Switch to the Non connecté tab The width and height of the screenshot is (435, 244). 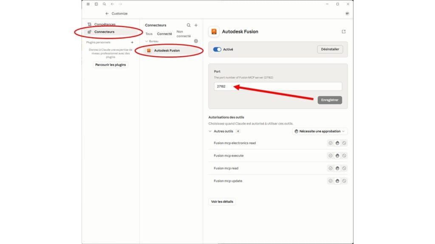click(184, 34)
